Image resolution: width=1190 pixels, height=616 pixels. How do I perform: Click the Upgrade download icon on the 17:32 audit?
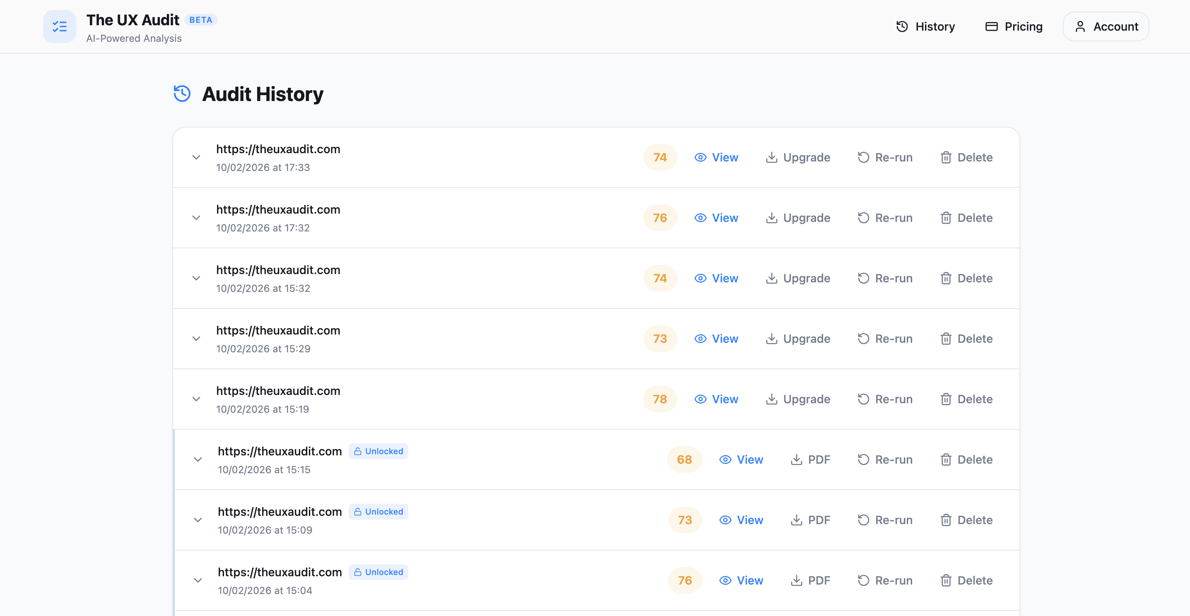coord(771,217)
